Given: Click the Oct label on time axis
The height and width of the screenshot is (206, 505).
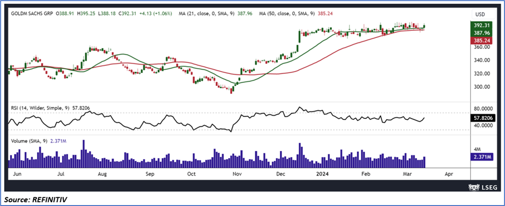Looking at the screenshot, I should click(x=191, y=174).
